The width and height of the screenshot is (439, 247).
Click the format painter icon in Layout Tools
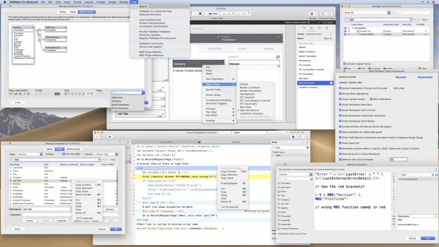(x=248, y=14)
